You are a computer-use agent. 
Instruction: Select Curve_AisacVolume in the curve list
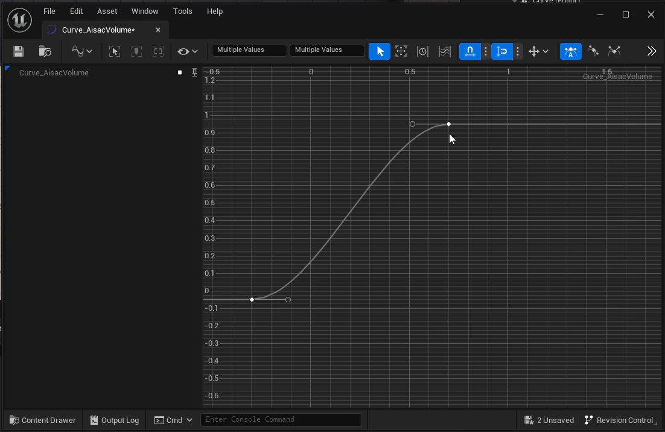(54, 72)
